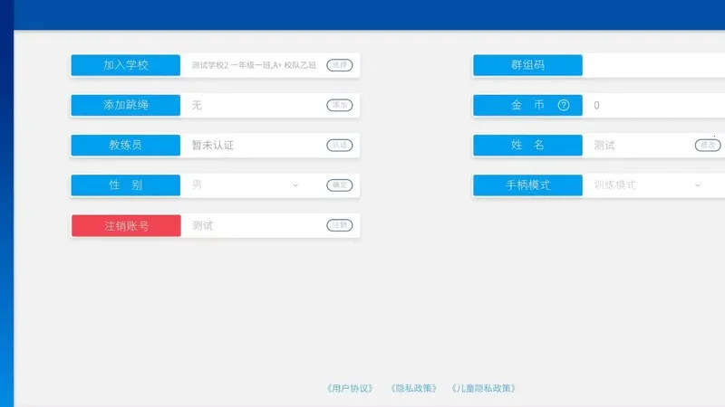
Task: Click the blue 加入学校 label
Action: [126, 65]
